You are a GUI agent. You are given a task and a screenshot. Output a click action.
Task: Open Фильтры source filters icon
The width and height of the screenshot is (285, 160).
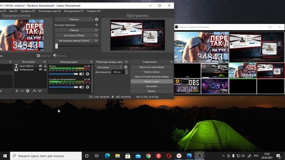(55, 56)
